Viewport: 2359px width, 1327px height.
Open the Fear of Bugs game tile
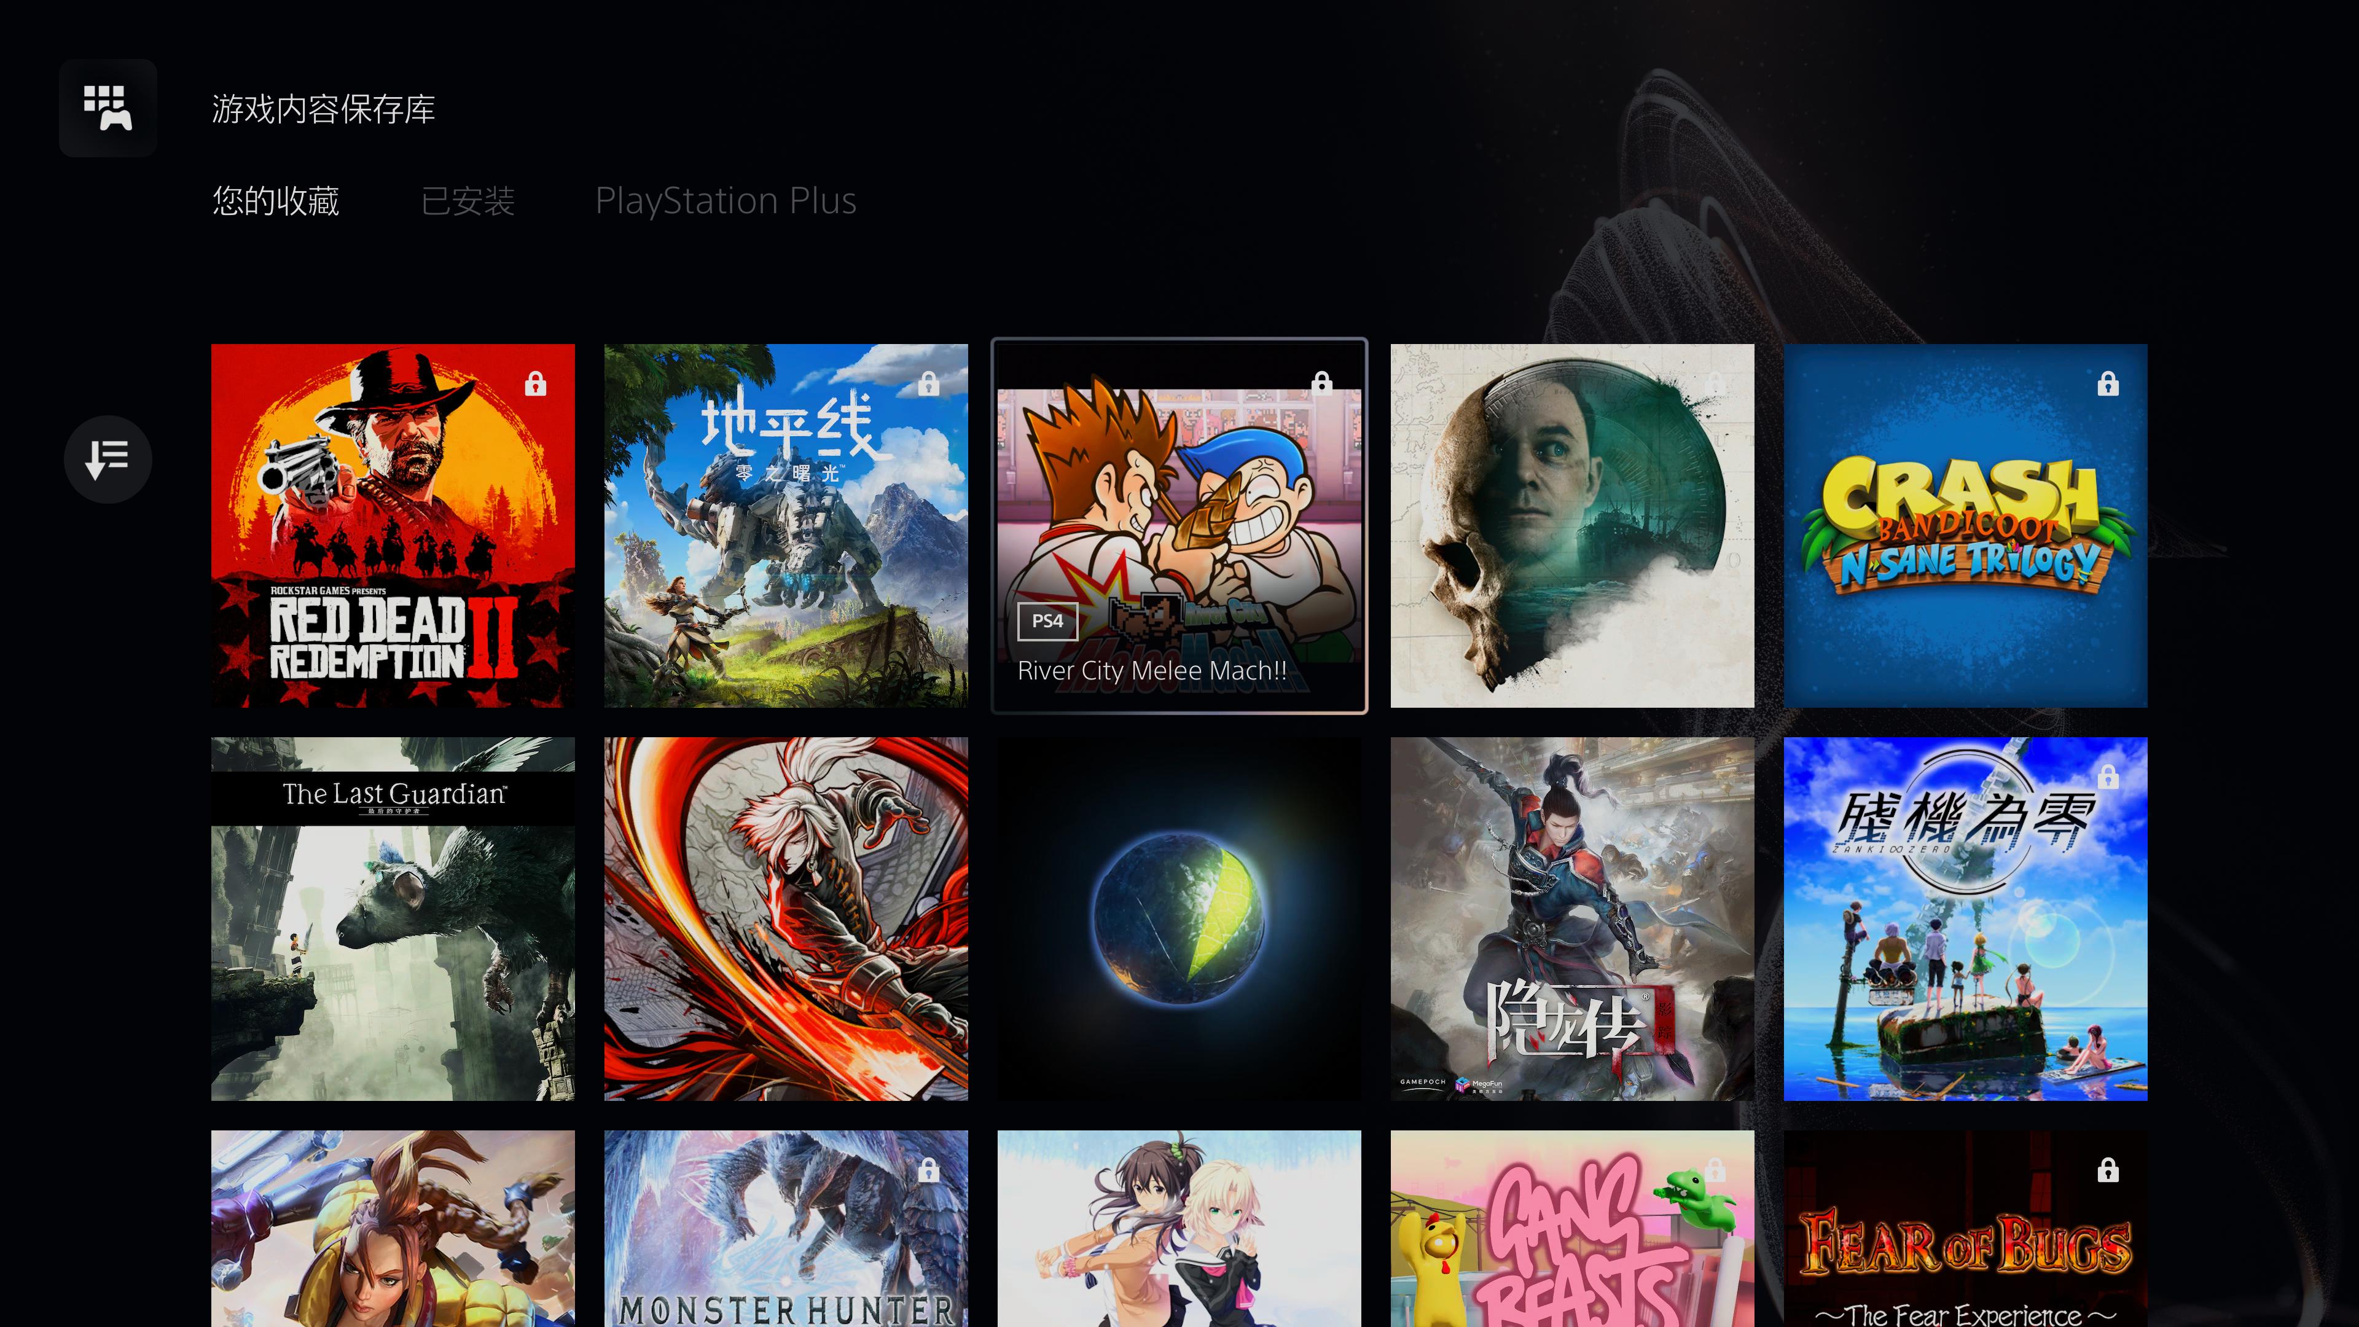tap(1965, 1228)
